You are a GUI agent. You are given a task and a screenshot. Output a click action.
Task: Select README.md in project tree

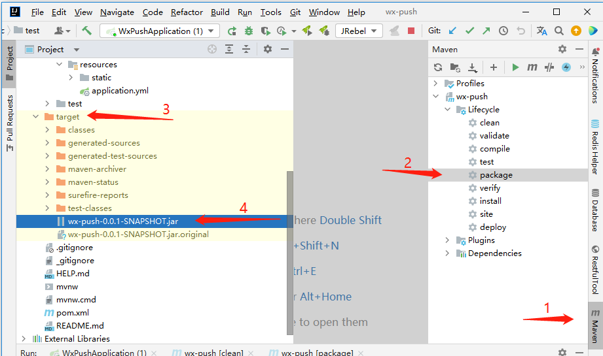pyautogui.click(x=80, y=326)
